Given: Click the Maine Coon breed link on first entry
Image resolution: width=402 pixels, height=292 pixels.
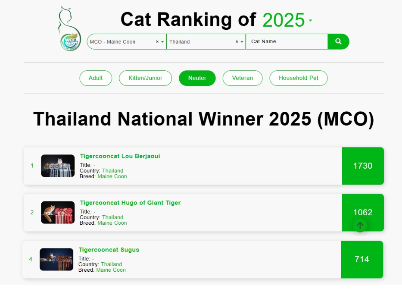Looking at the screenshot, I should coord(111,176).
